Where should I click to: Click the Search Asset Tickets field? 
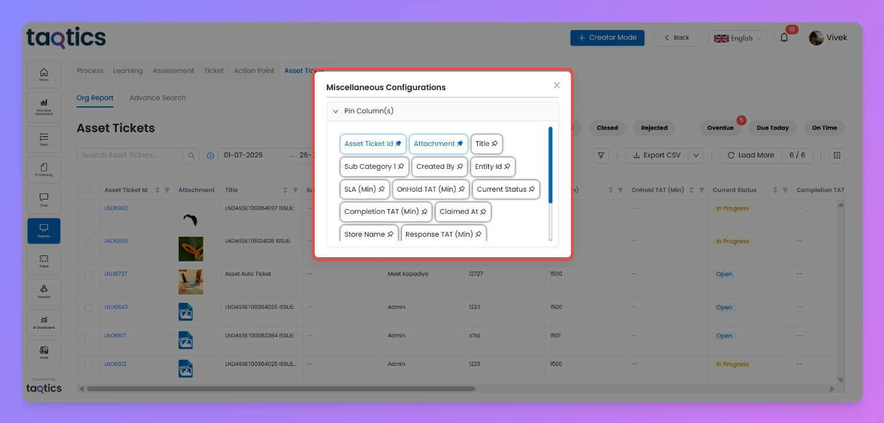pos(130,155)
